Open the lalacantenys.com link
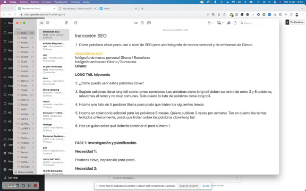Screen dimensions: 306x191 (x=89, y=53)
